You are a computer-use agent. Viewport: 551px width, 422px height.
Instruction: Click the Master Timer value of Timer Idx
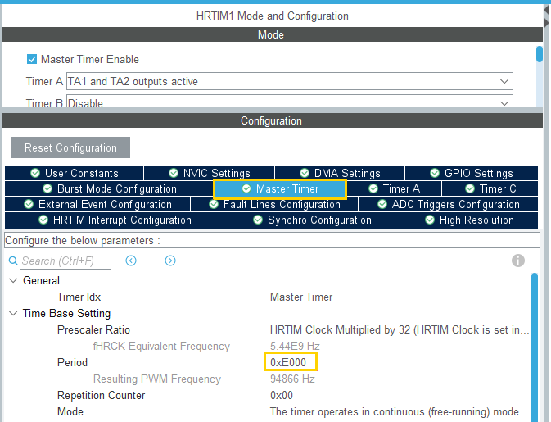click(x=301, y=297)
